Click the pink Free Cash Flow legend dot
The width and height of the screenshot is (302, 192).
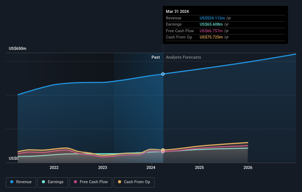75,182
